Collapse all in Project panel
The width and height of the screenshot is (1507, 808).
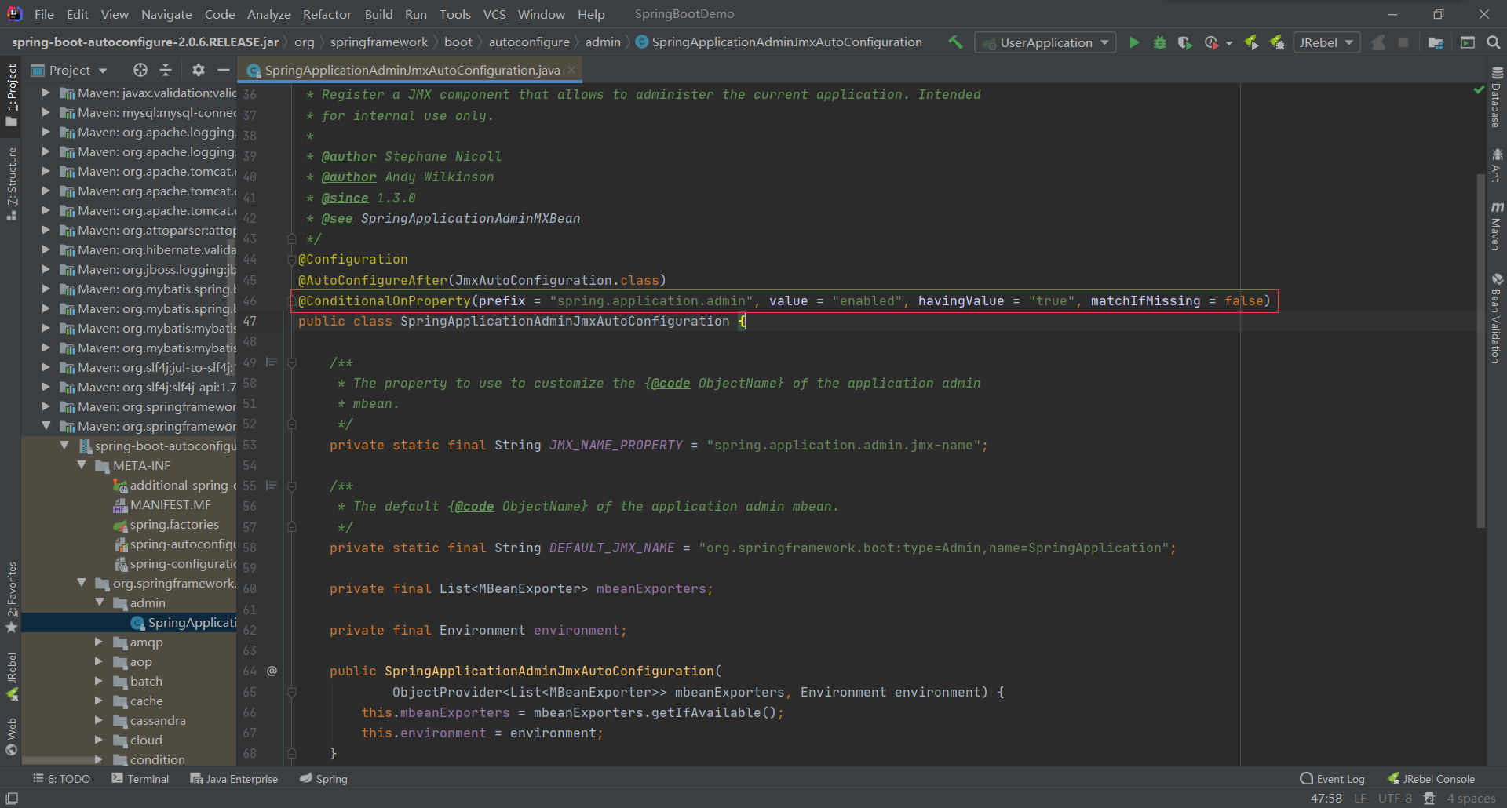pos(166,70)
